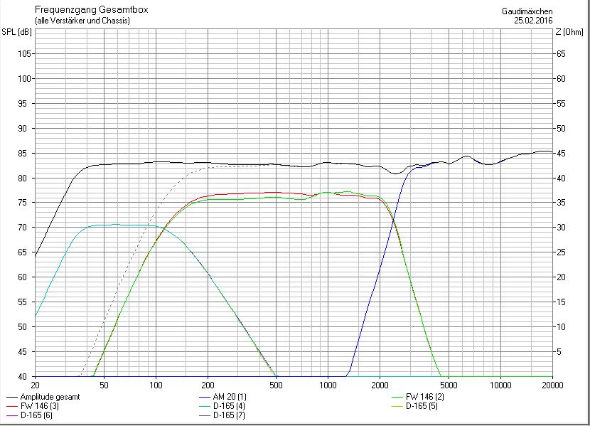Click the SPL [dB] axis label
This screenshot has height=426, width=590.
click(17, 32)
